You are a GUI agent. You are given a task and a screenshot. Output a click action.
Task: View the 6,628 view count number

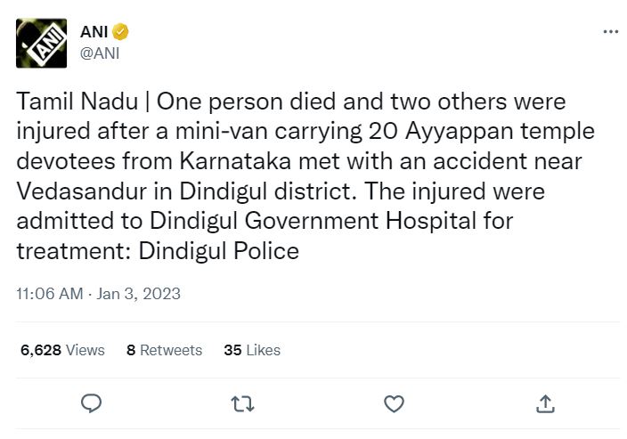[x=41, y=350]
